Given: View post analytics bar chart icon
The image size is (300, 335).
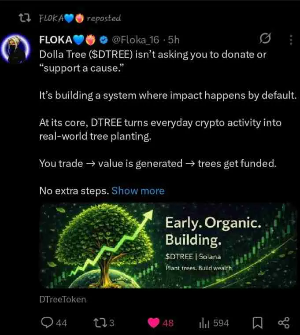Looking at the screenshot, I should [x=204, y=323].
